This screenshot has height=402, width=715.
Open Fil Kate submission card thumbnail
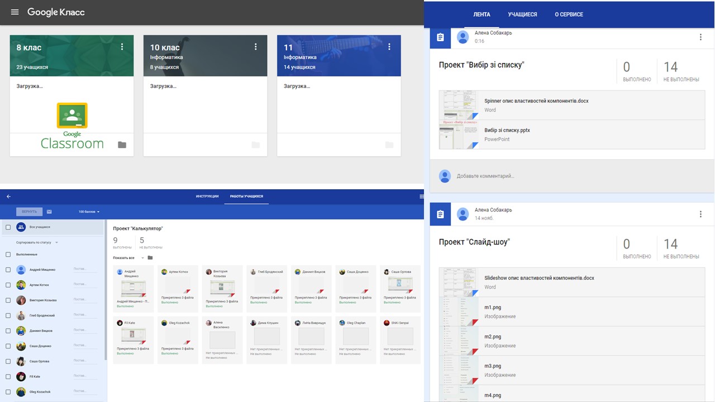[x=133, y=336]
